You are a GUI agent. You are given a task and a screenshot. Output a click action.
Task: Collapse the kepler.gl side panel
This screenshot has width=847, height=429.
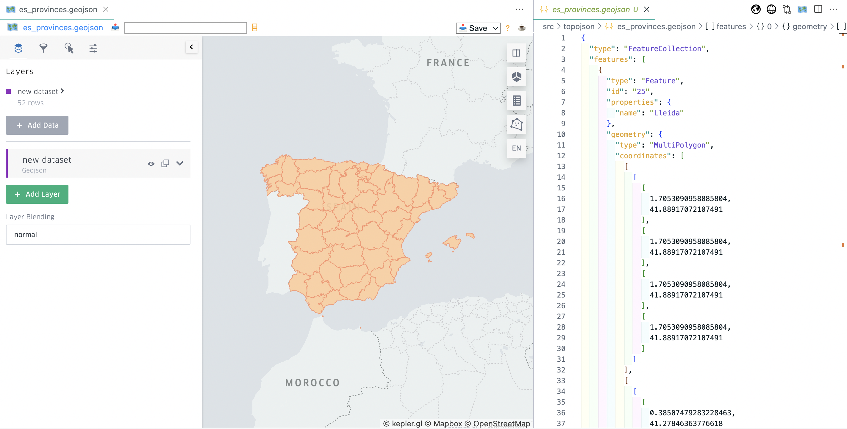coord(191,47)
